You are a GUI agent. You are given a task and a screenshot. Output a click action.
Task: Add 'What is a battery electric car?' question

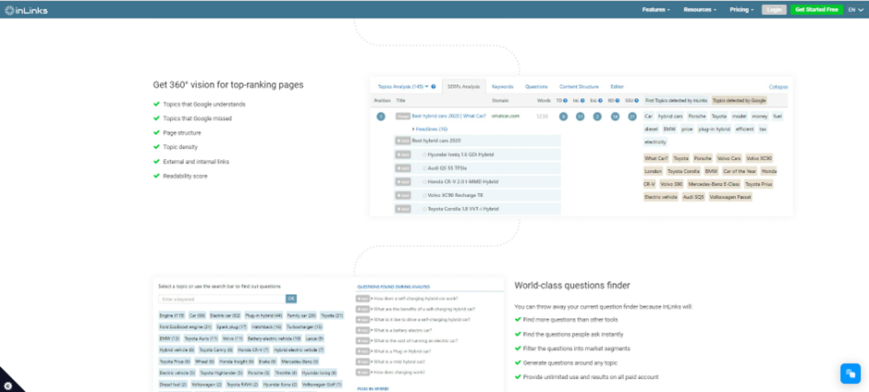pos(362,330)
